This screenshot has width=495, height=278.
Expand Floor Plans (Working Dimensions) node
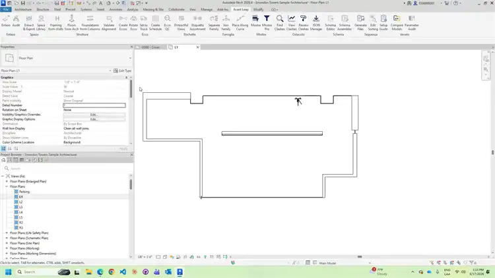click(x=7, y=254)
